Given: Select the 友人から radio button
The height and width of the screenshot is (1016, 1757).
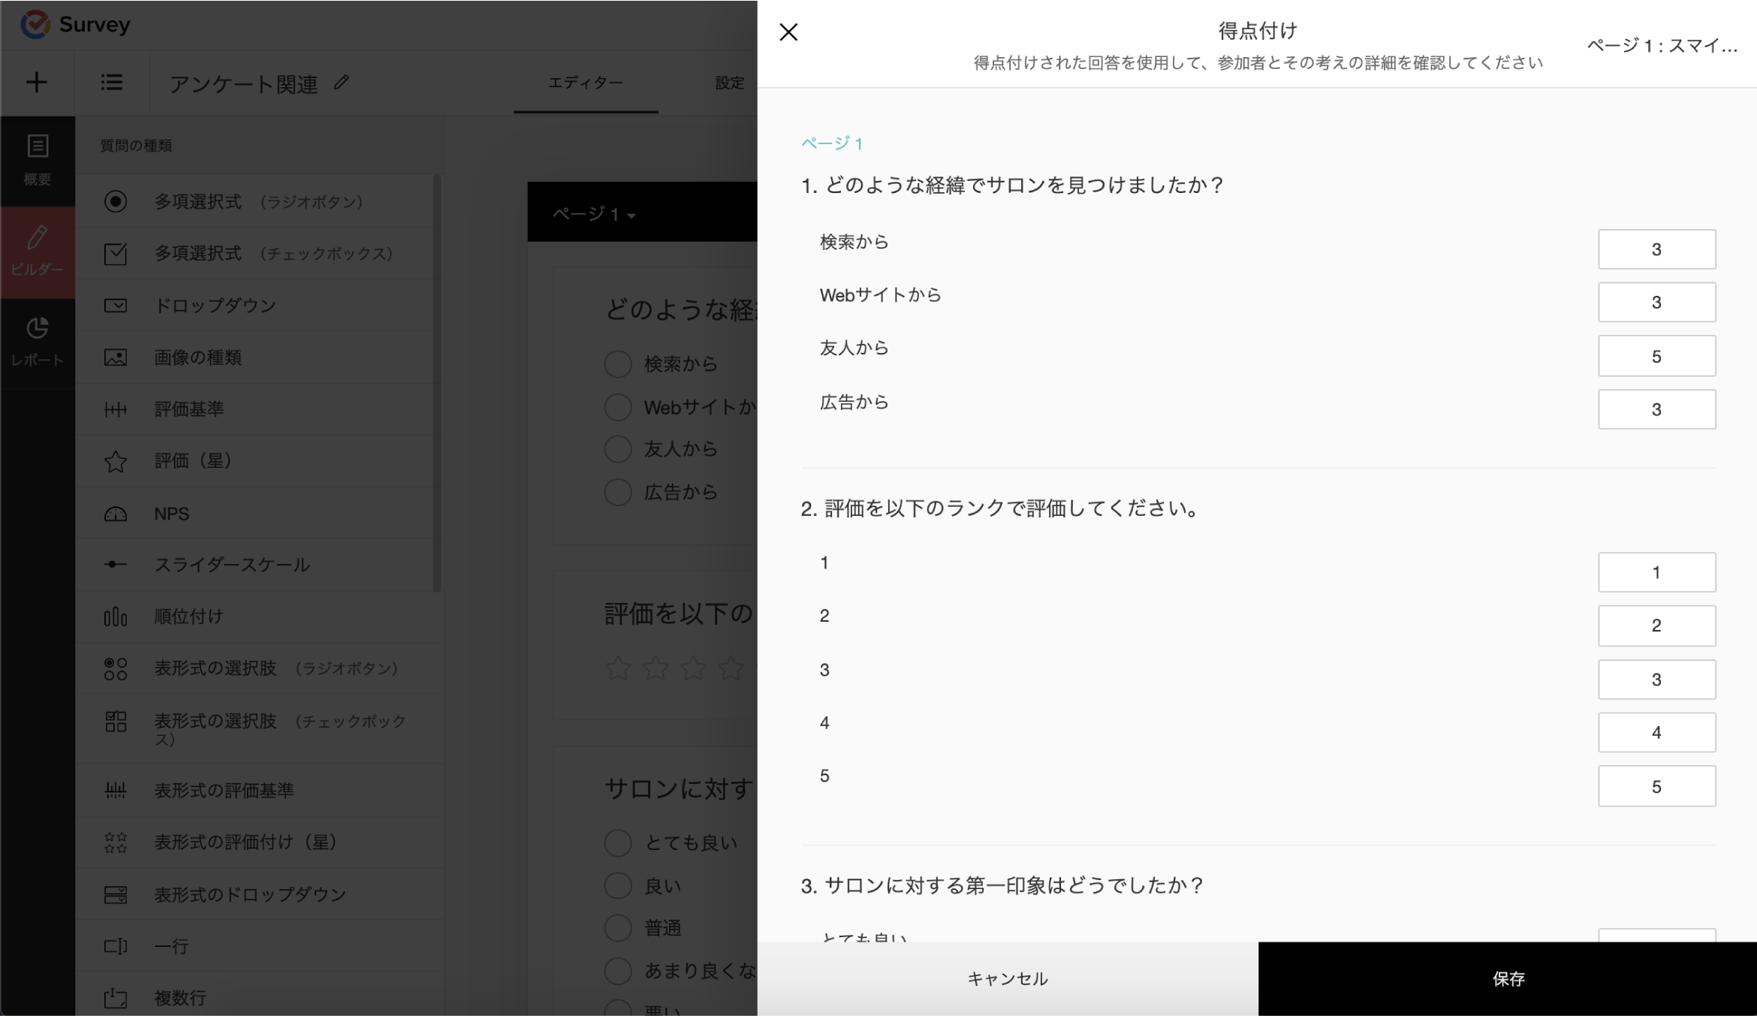Looking at the screenshot, I should point(618,449).
